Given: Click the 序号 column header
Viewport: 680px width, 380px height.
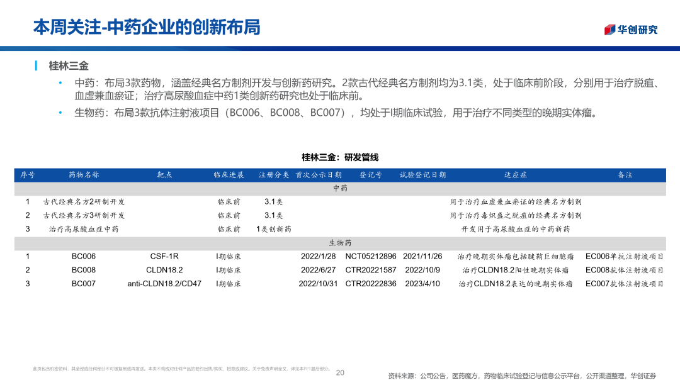Looking at the screenshot, I should click(x=28, y=175).
